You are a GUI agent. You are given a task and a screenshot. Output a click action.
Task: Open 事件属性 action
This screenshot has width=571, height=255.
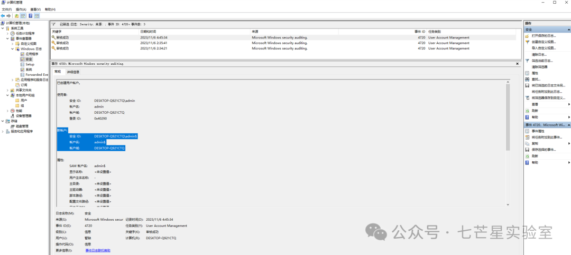[x=538, y=131]
